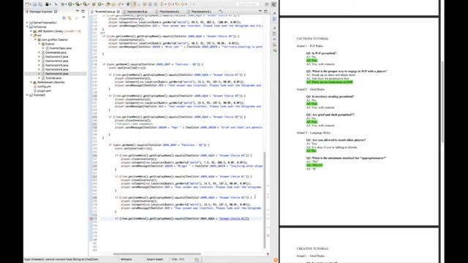This screenshot has height=263, width=468.
Task: Select Tutorial.java in the tree
Action: tap(51, 78)
